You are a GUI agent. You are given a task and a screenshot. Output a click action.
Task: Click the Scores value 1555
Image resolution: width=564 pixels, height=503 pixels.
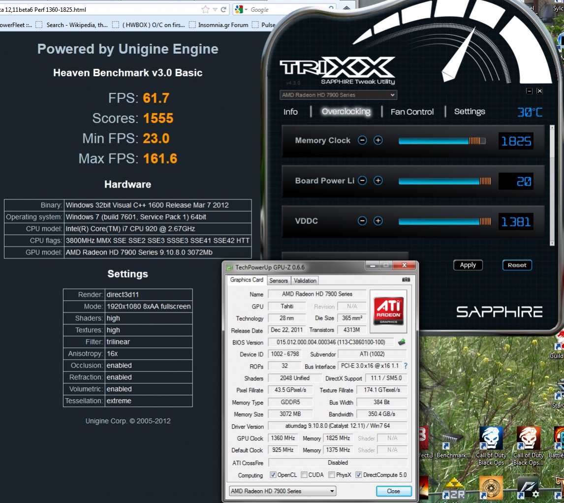[x=158, y=118]
